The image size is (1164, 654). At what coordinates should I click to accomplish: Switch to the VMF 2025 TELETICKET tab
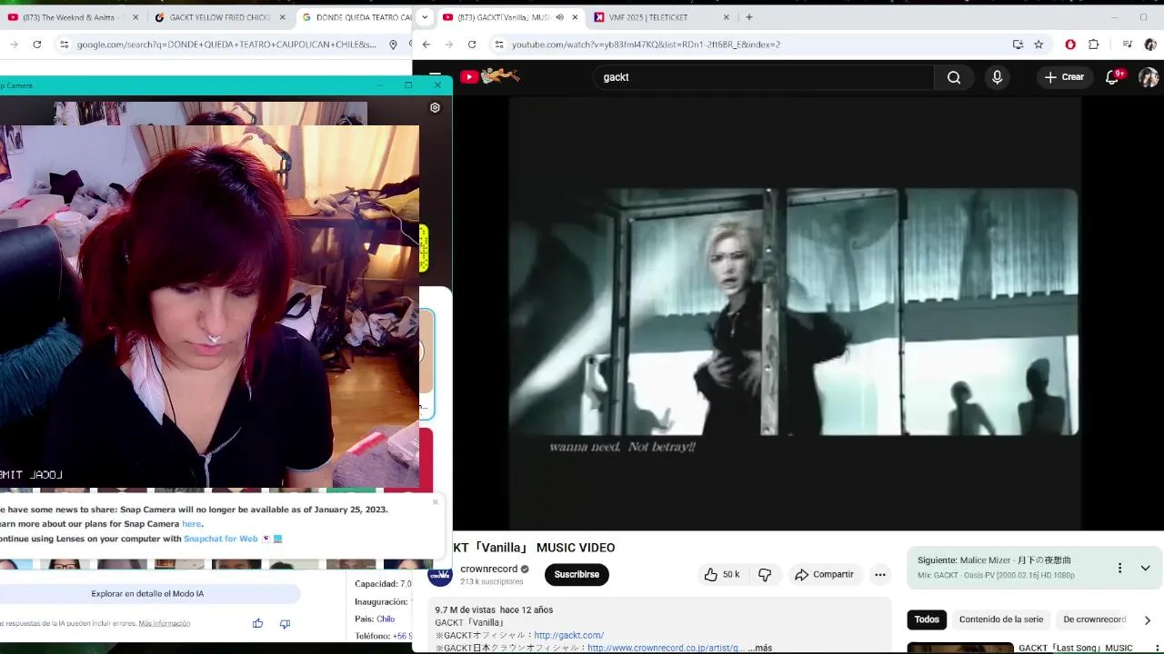(661, 17)
